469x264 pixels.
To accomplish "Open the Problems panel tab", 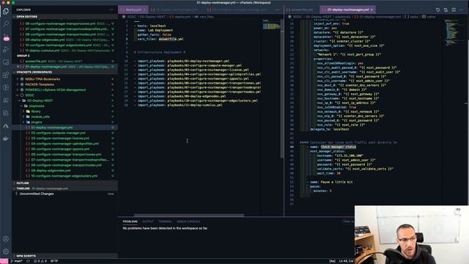I will click(x=130, y=221).
